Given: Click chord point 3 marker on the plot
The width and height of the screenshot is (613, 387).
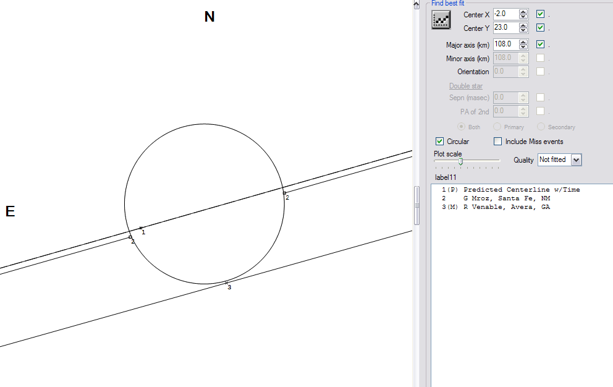Looking at the screenshot, I should click(x=226, y=283).
